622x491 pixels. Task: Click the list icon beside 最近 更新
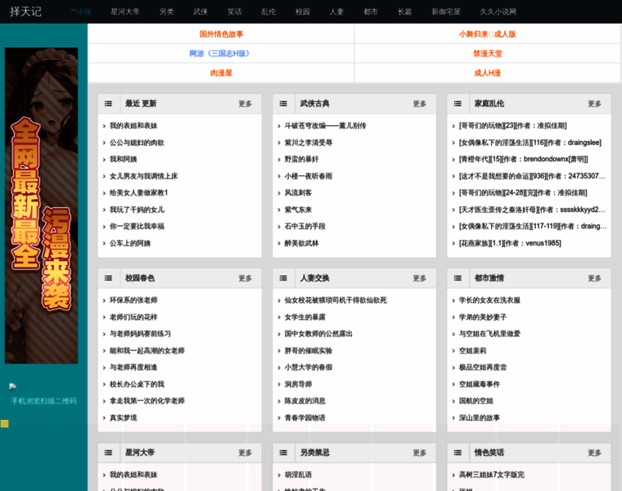click(109, 104)
